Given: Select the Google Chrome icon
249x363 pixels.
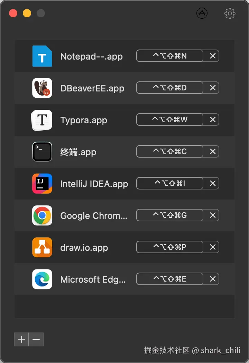Looking at the screenshot, I should click(42, 215).
